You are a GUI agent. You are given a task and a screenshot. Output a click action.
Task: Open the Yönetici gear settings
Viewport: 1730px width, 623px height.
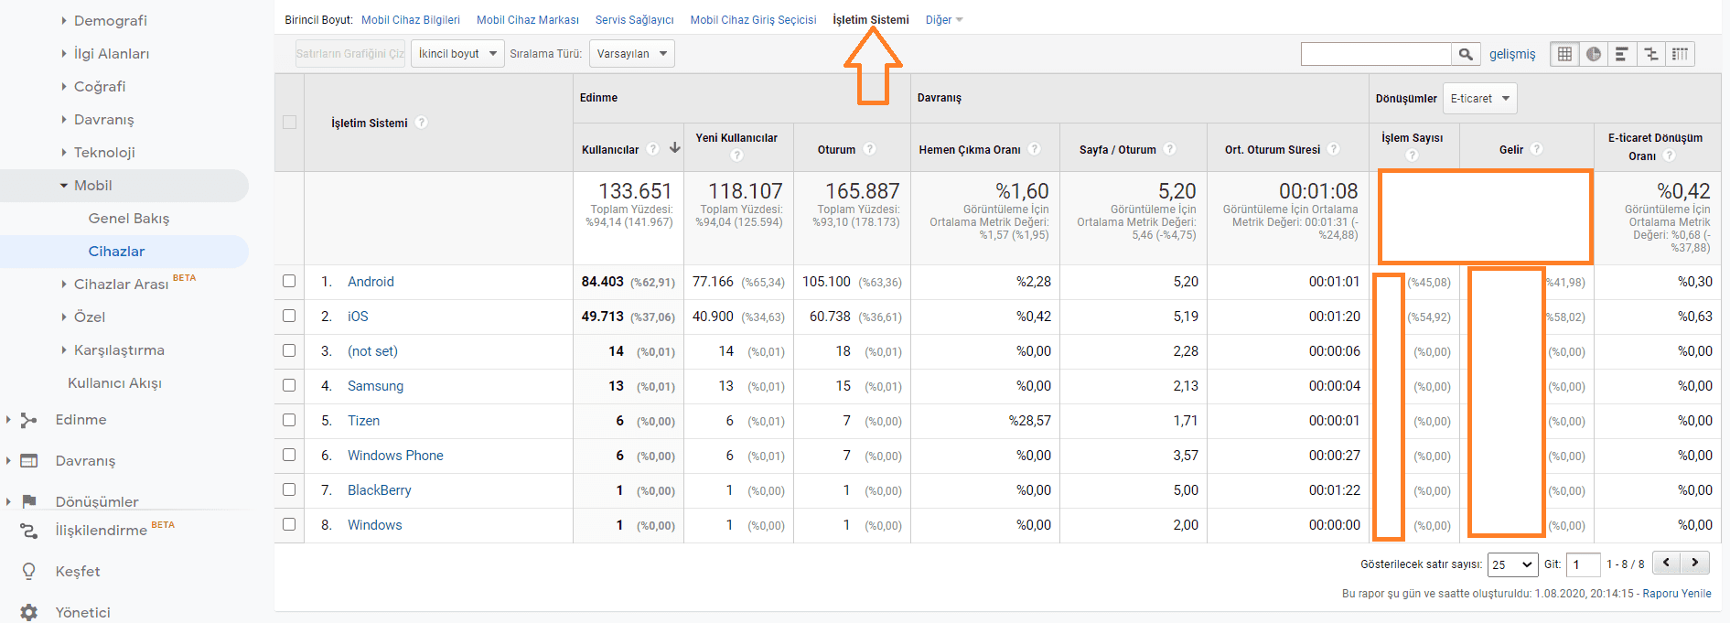tap(29, 612)
